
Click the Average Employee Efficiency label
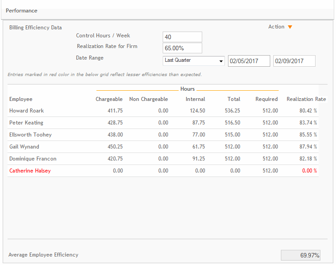[43, 255]
